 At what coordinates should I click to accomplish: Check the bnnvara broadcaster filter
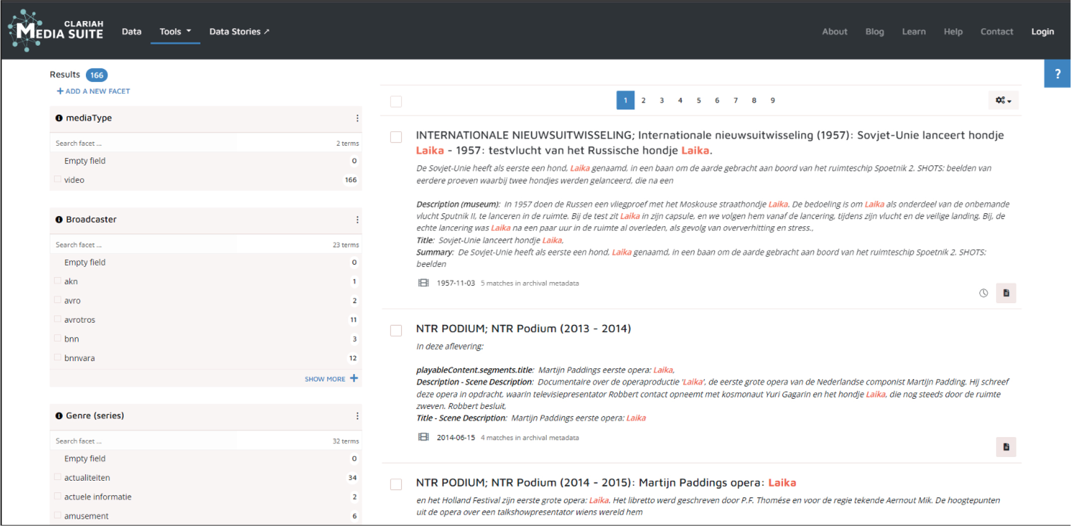58,357
